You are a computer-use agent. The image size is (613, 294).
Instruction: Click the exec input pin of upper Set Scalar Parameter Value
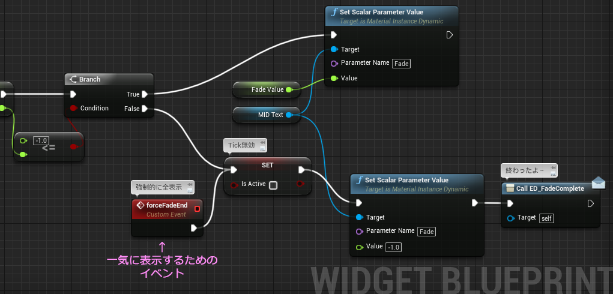[333, 35]
